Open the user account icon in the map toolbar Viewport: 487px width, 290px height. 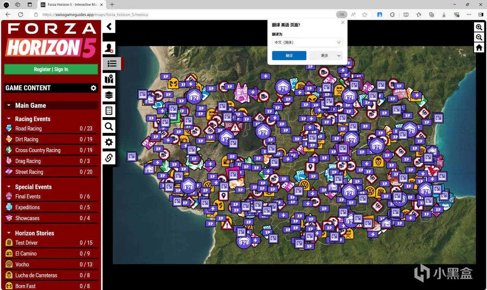pos(109,48)
